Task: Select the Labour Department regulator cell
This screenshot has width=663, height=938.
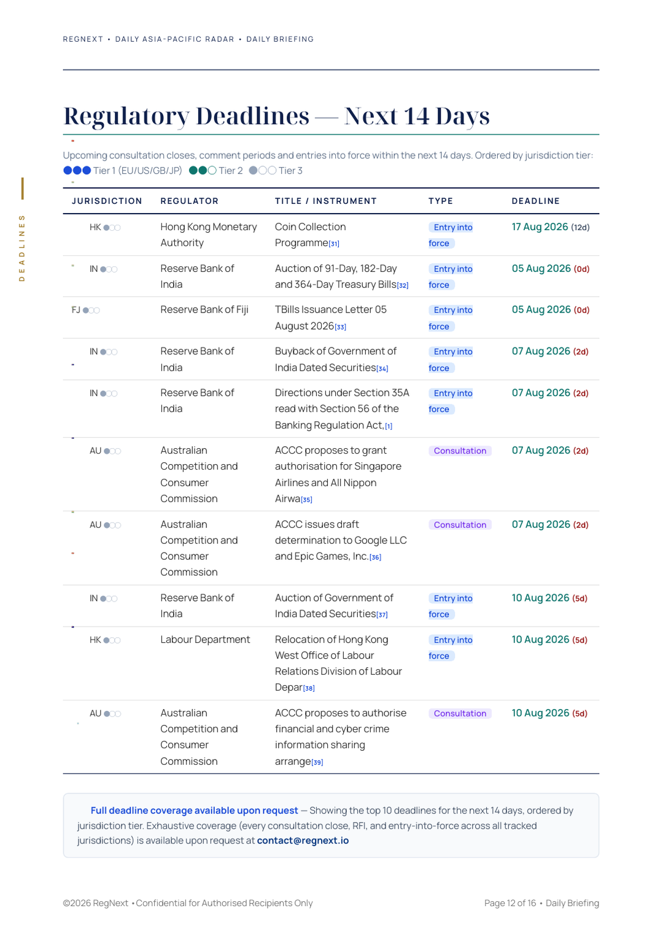Action: pos(205,640)
